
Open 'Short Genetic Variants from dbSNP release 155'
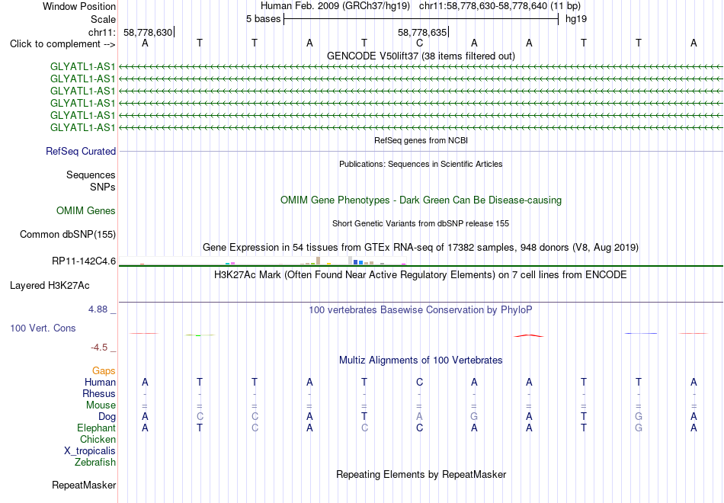tap(421, 223)
